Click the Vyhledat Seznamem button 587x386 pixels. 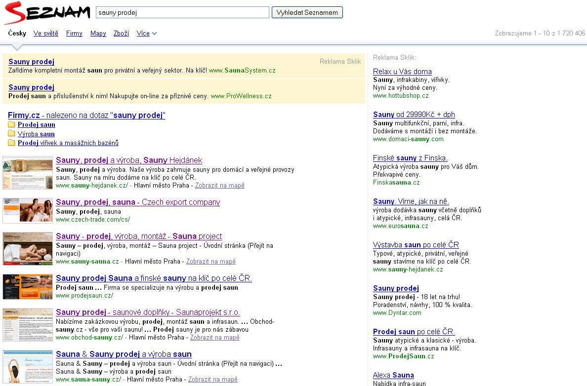[307, 12]
